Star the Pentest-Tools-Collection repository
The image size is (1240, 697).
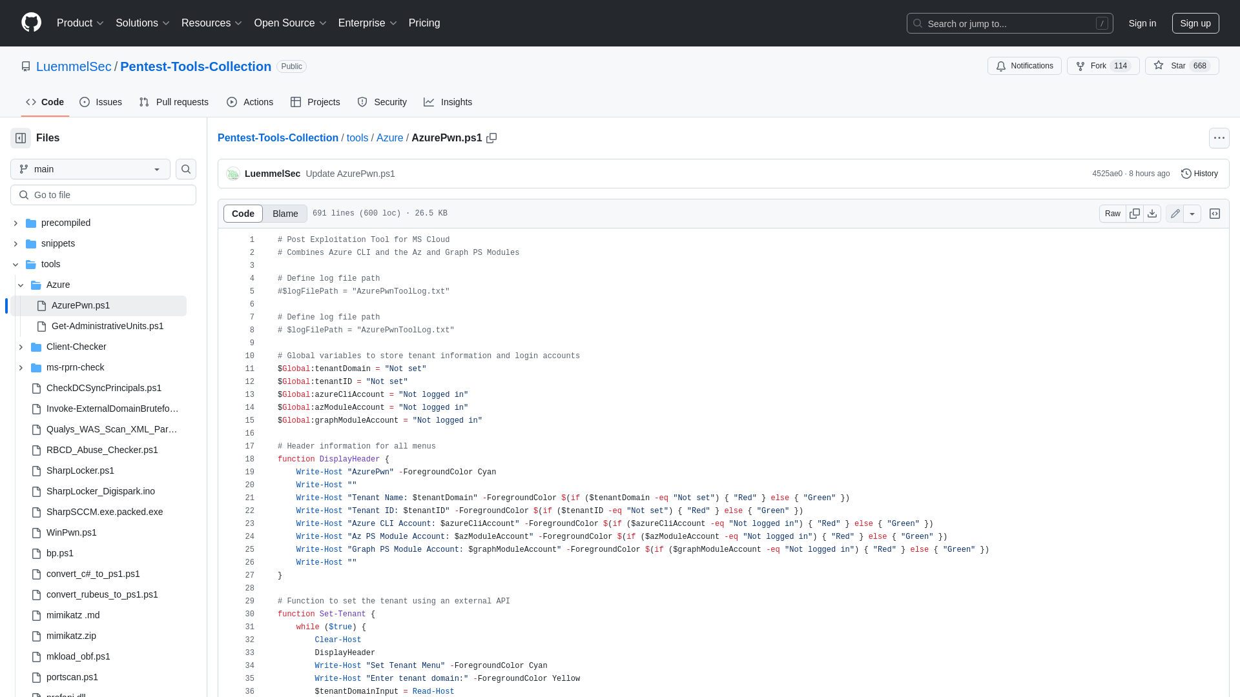1182,66
